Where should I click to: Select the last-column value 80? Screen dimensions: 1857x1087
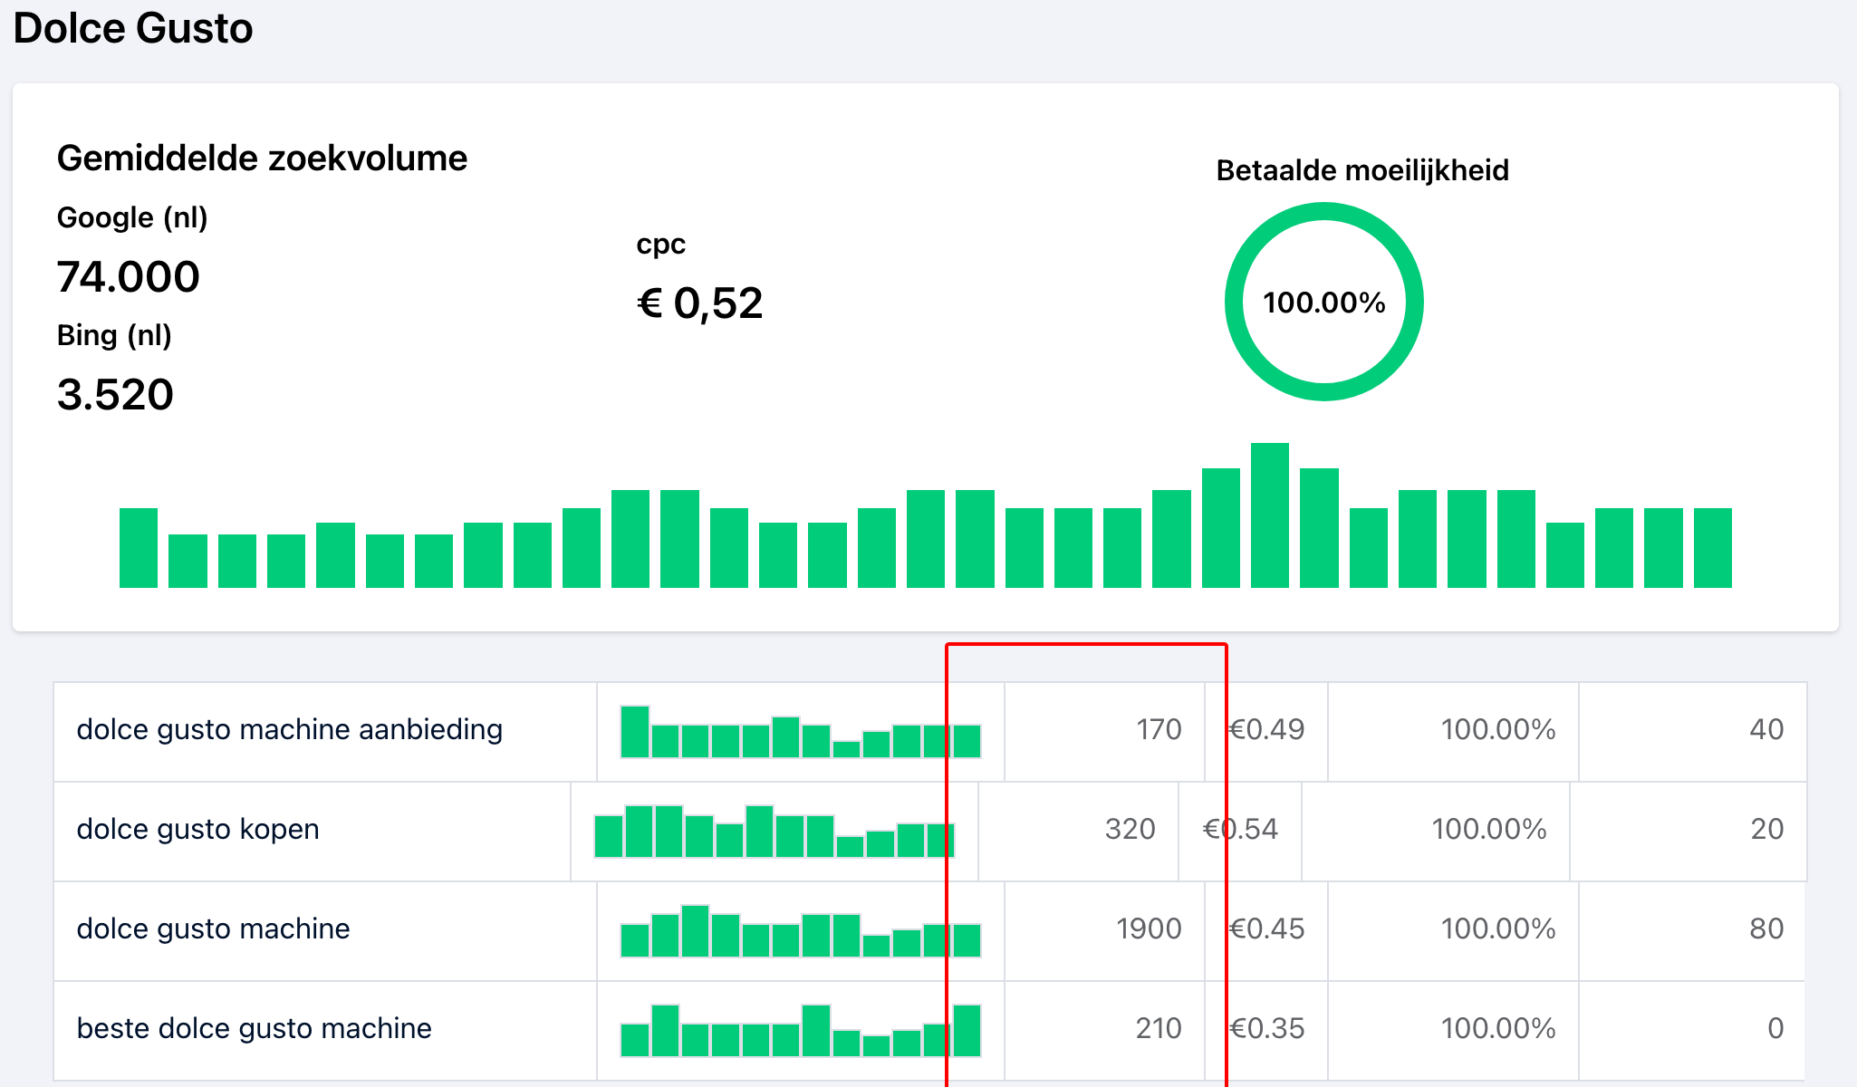coord(1766,929)
